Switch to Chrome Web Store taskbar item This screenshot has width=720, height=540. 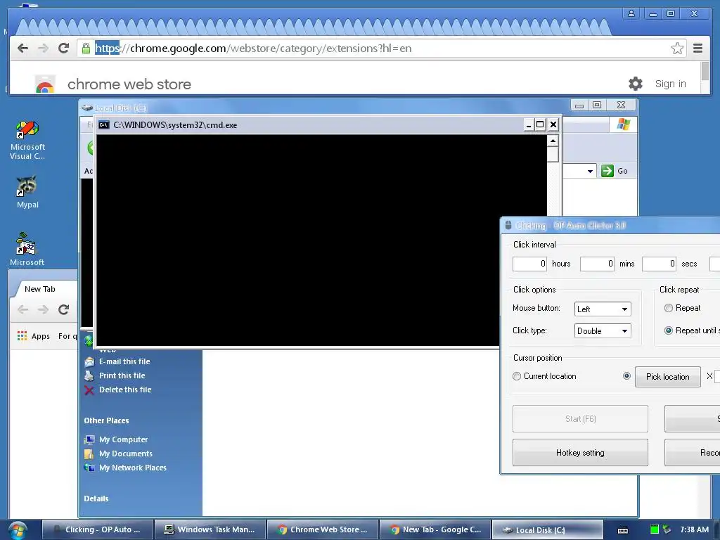pos(323,529)
